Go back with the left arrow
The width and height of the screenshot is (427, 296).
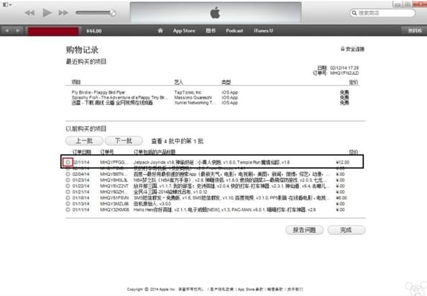tap(6, 30)
